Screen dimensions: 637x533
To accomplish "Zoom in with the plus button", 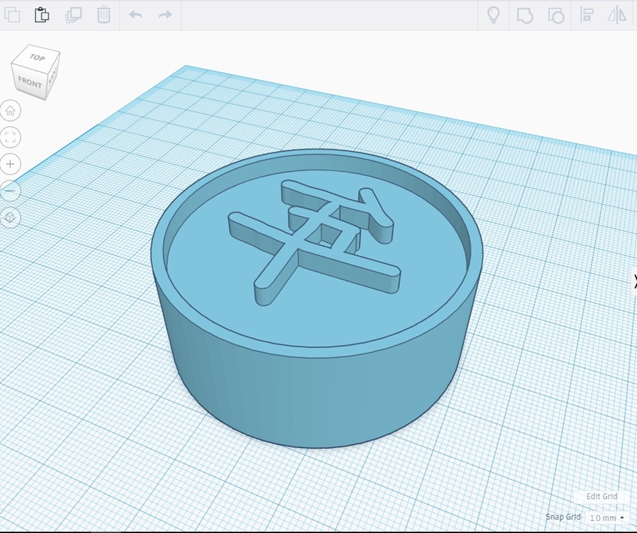I will 10,164.
